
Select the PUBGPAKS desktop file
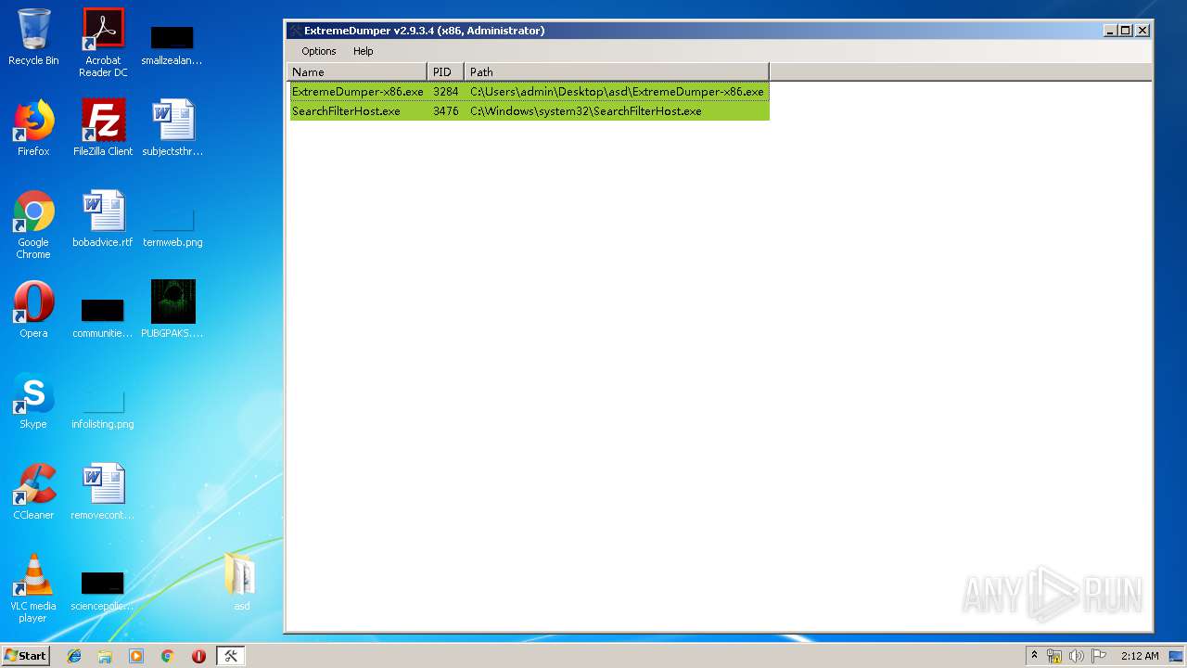172,310
